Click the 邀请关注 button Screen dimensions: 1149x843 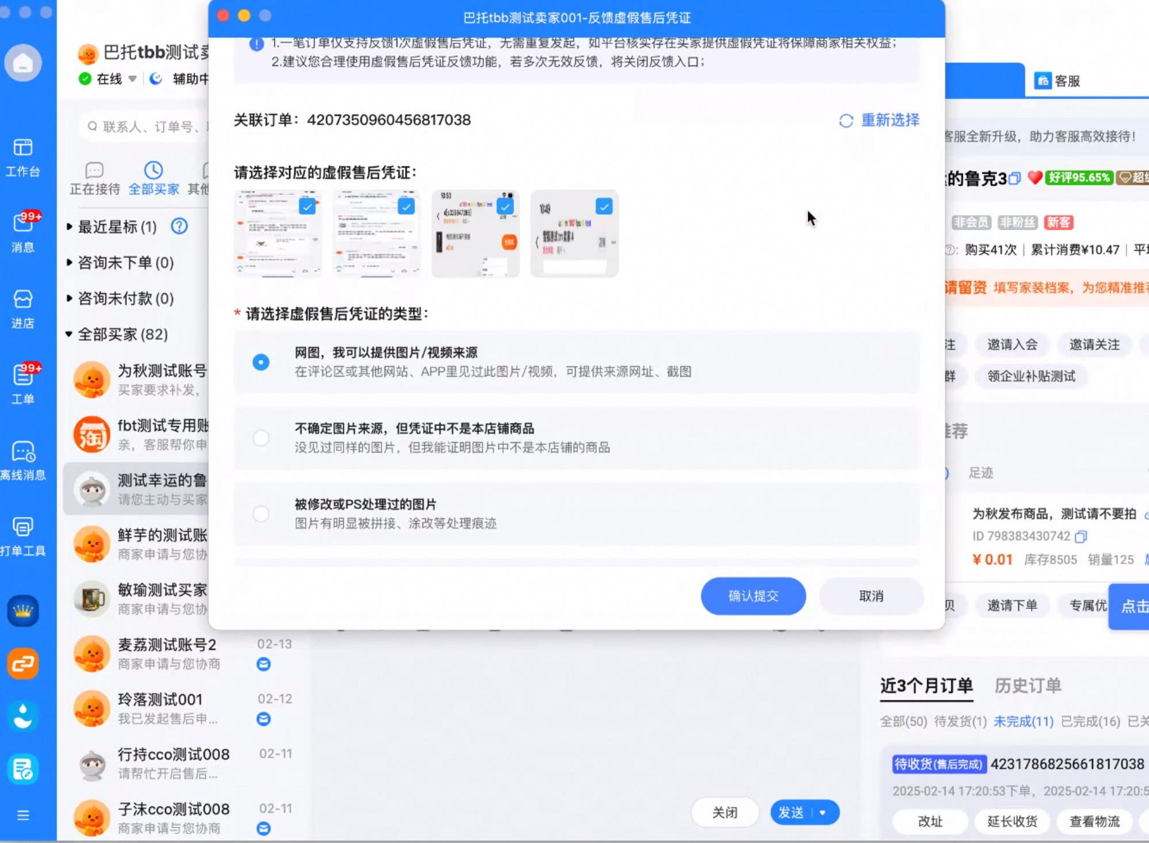click(1094, 344)
